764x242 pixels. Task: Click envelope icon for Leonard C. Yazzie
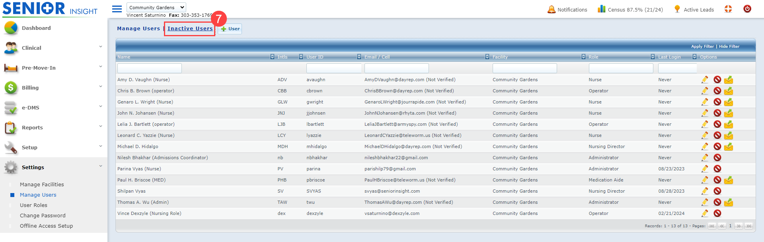tap(729, 135)
